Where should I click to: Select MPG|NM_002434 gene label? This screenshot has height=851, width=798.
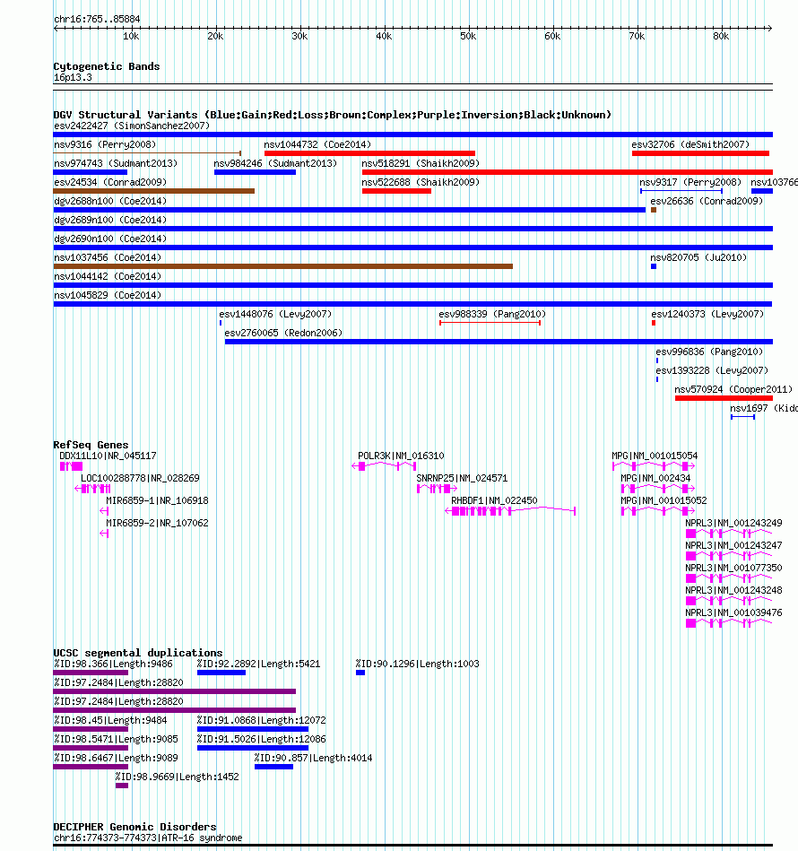coord(655,478)
